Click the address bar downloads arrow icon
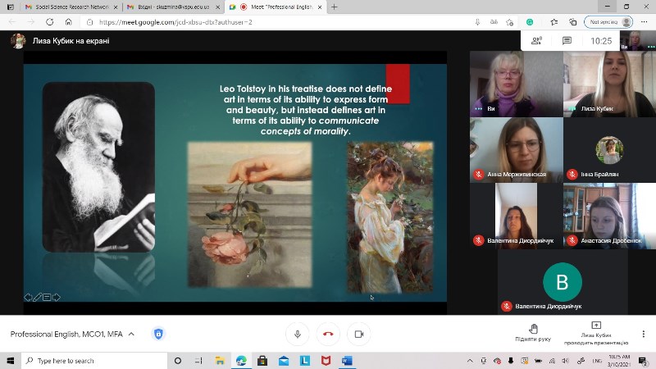 [477, 22]
